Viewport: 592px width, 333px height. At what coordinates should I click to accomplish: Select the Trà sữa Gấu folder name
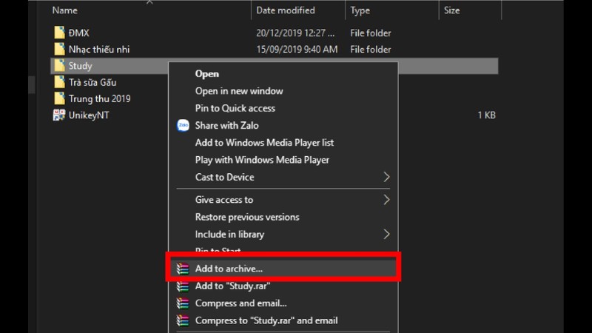click(92, 82)
